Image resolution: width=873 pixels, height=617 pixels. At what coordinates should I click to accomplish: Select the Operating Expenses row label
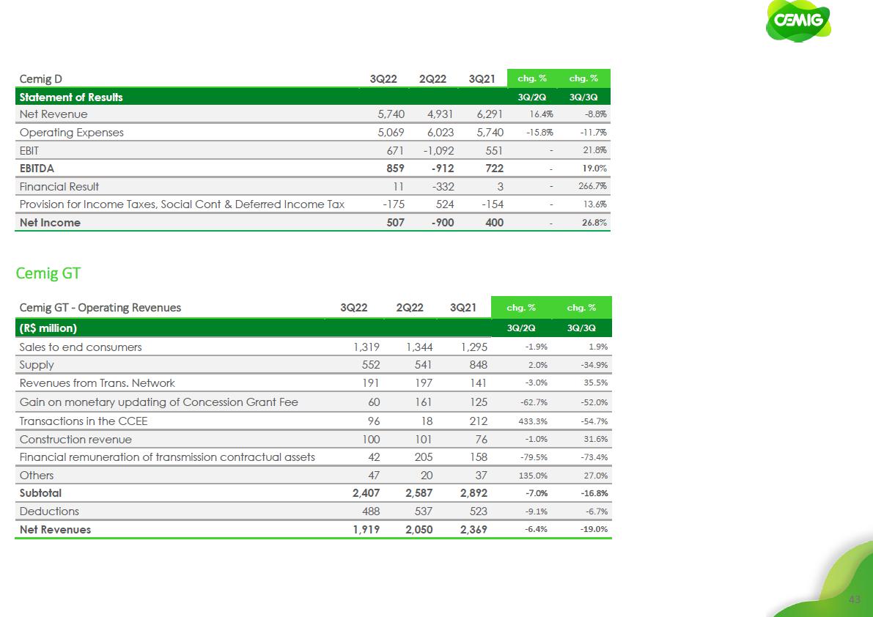click(x=72, y=133)
